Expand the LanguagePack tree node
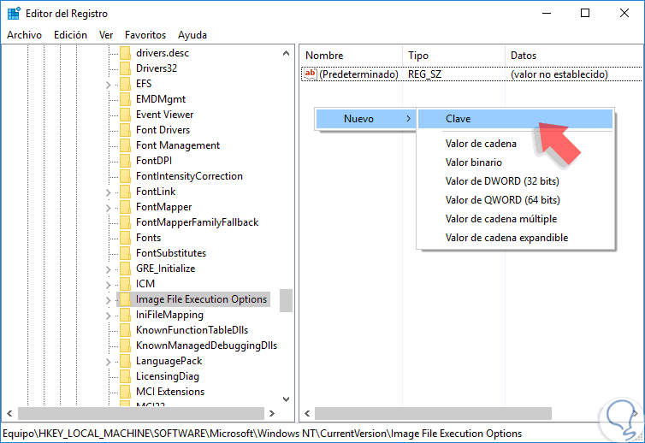Screen dimensions: 645x443 (x=109, y=361)
